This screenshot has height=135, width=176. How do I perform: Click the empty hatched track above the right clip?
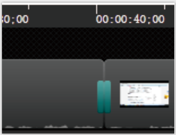[140, 43]
